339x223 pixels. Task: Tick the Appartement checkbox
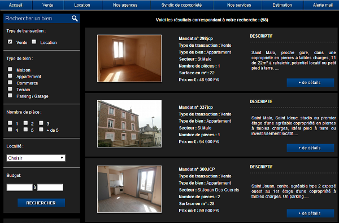click(x=10, y=75)
